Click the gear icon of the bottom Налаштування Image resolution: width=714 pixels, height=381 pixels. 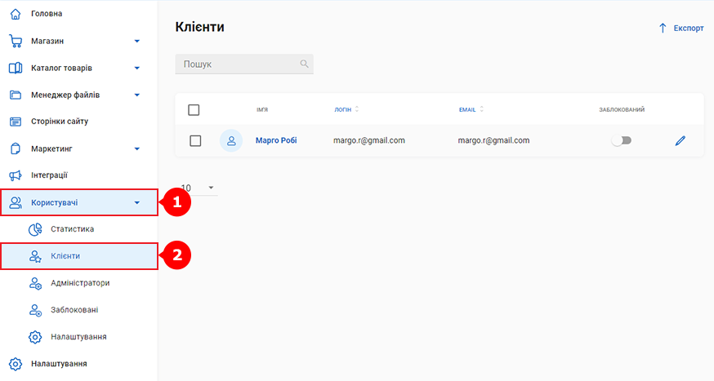point(15,364)
